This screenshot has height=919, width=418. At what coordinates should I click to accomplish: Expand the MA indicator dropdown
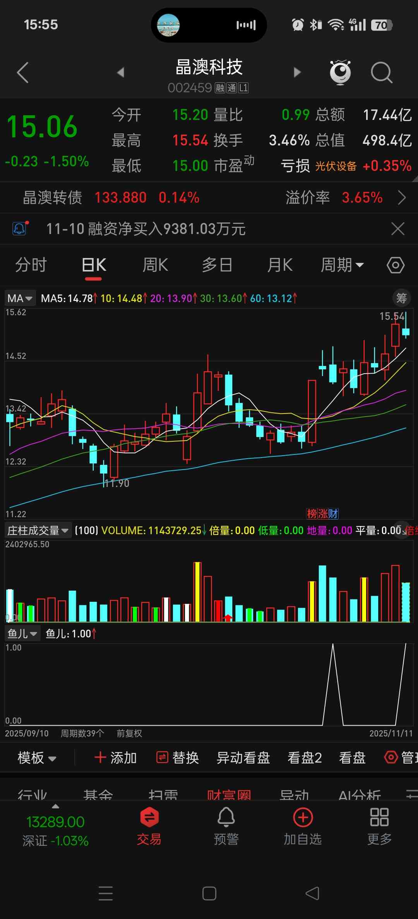tap(20, 298)
